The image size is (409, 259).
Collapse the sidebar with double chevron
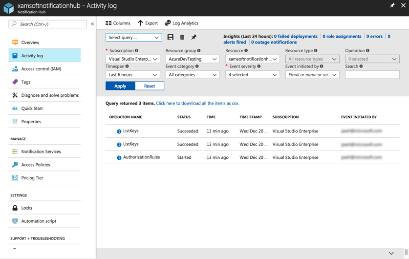point(92,24)
